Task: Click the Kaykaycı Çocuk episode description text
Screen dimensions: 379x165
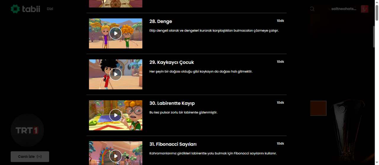Action: click(201, 72)
